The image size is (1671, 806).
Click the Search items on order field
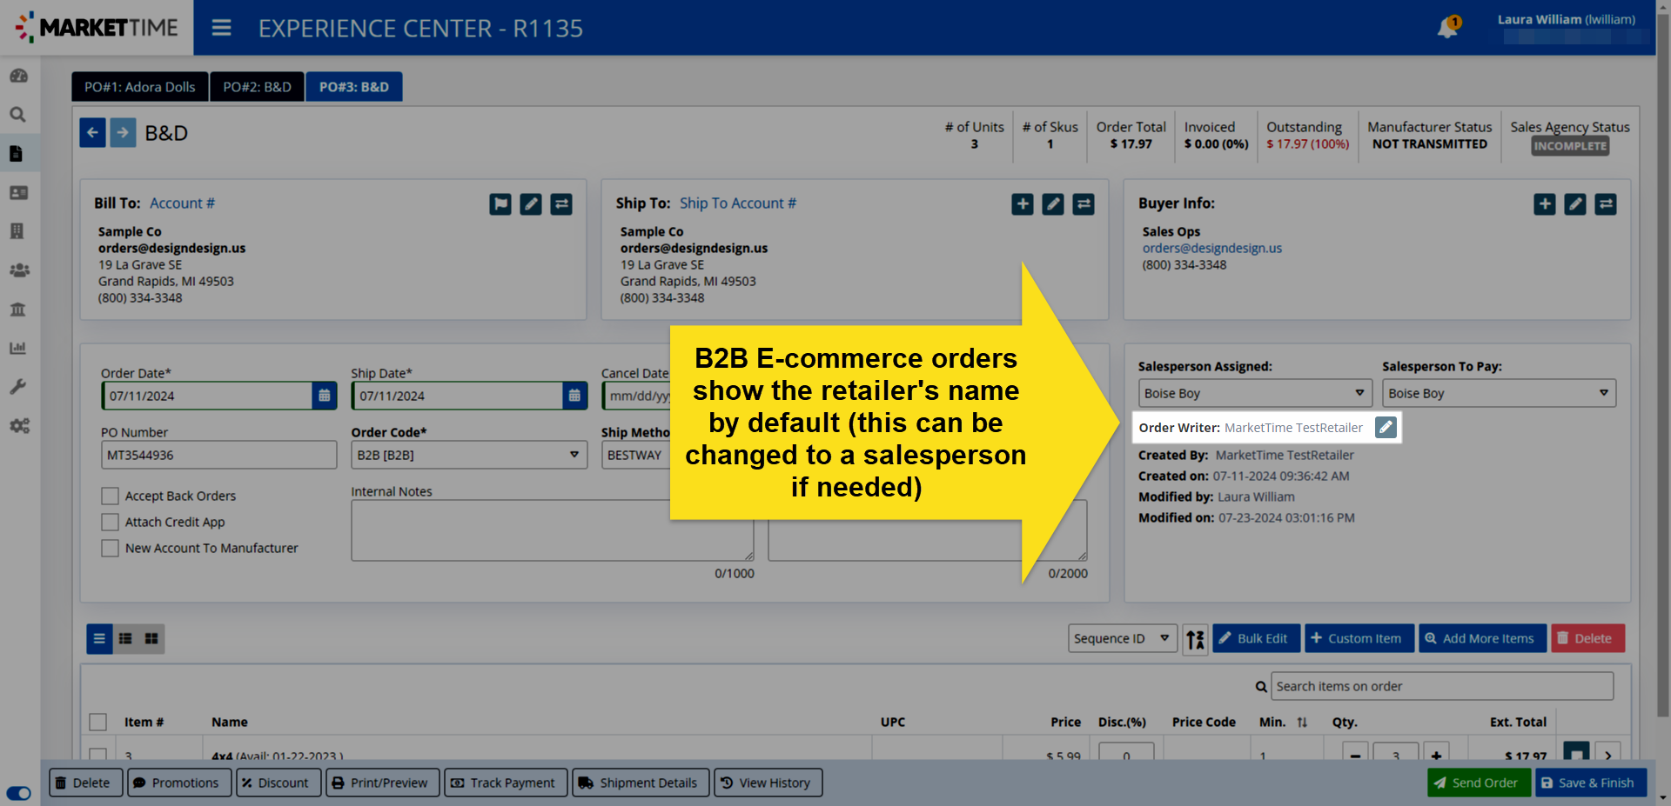pyautogui.click(x=1441, y=686)
